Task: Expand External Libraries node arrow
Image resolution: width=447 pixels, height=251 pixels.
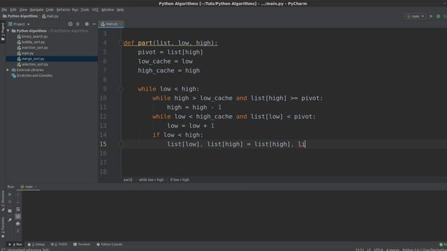Action: (8, 70)
